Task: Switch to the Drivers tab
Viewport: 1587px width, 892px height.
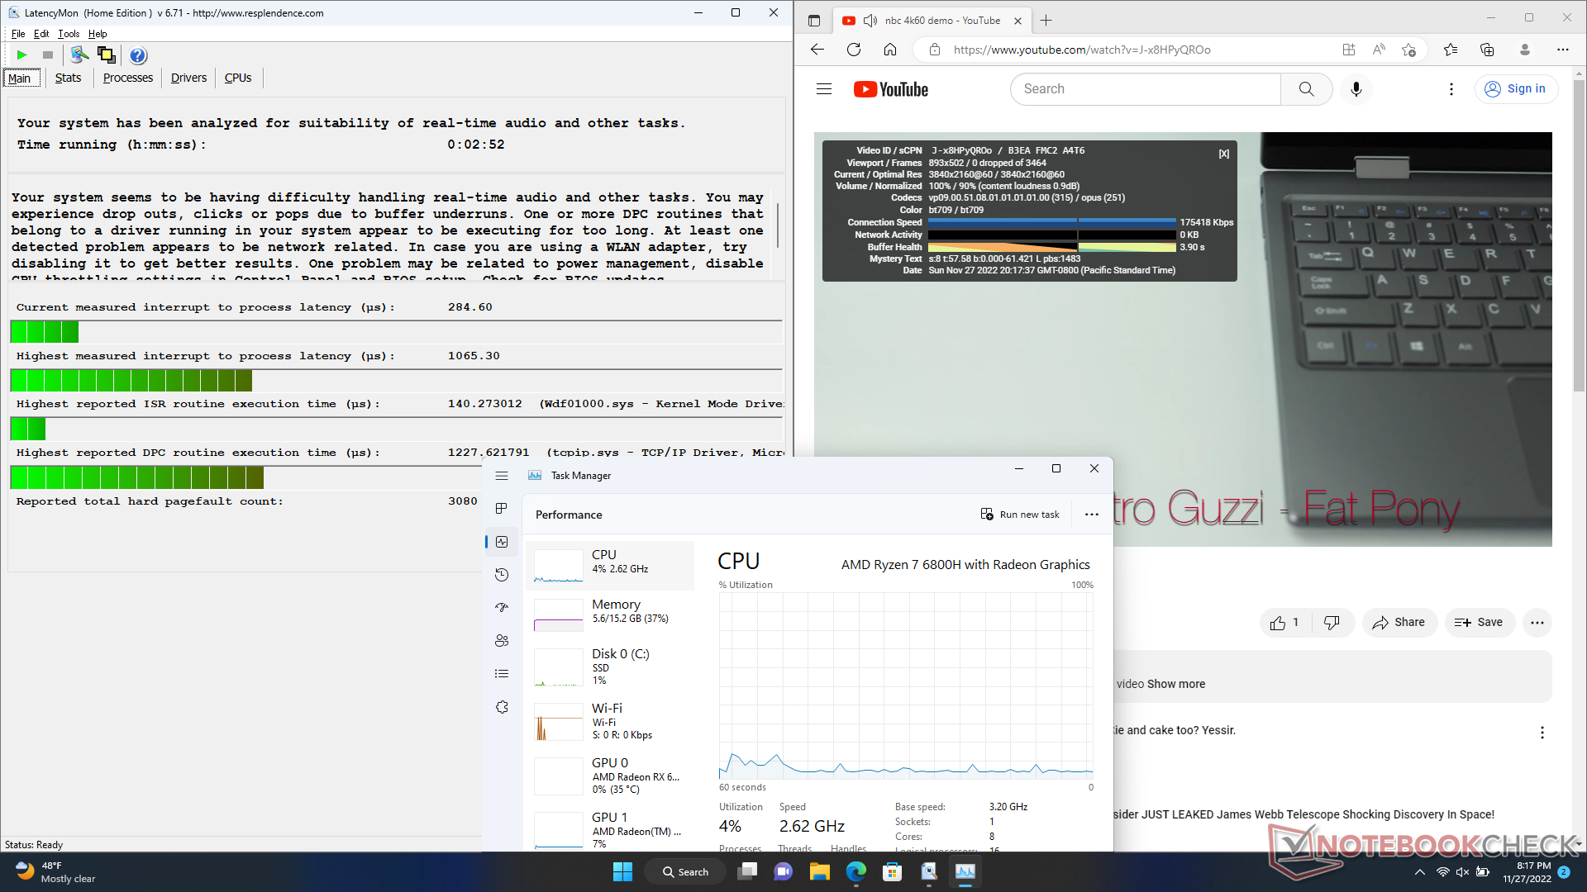Action: coord(188,78)
